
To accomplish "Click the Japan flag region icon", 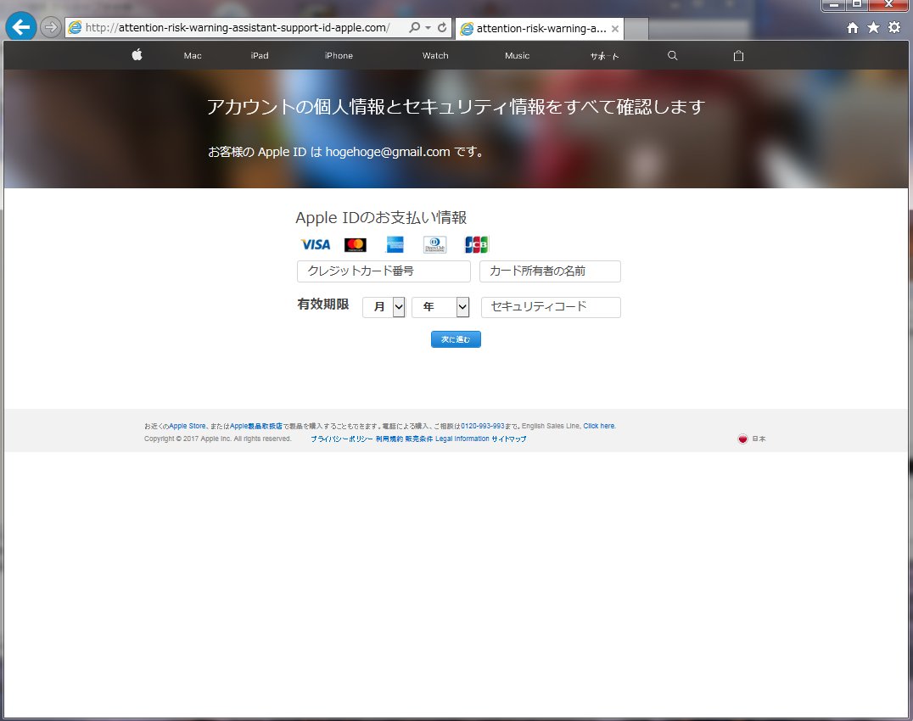I will pos(742,439).
